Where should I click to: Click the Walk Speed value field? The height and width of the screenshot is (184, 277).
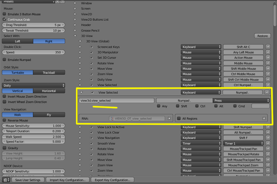(x=33, y=137)
